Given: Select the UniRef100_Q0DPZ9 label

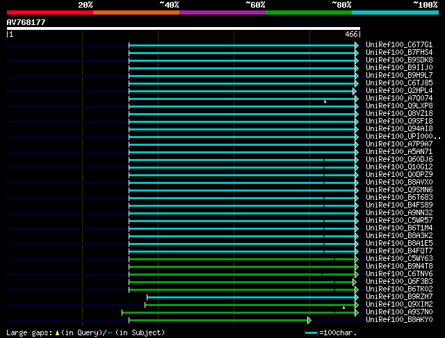Looking at the screenshot, I should 399,175.
